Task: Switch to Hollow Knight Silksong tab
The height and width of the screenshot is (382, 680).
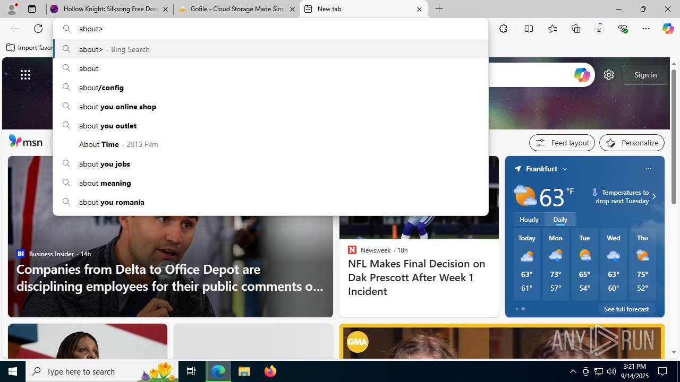Action: pos(110,9)
